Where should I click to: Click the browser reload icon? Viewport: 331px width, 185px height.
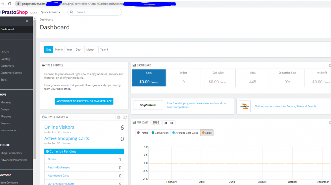[x=10, y=4]
